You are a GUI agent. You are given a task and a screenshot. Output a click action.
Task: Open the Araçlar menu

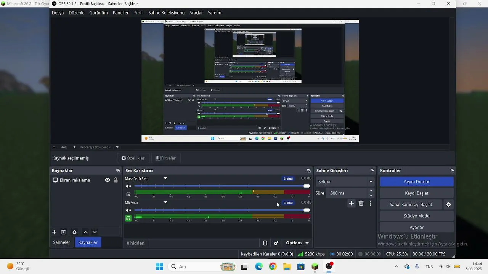[196, 13]
